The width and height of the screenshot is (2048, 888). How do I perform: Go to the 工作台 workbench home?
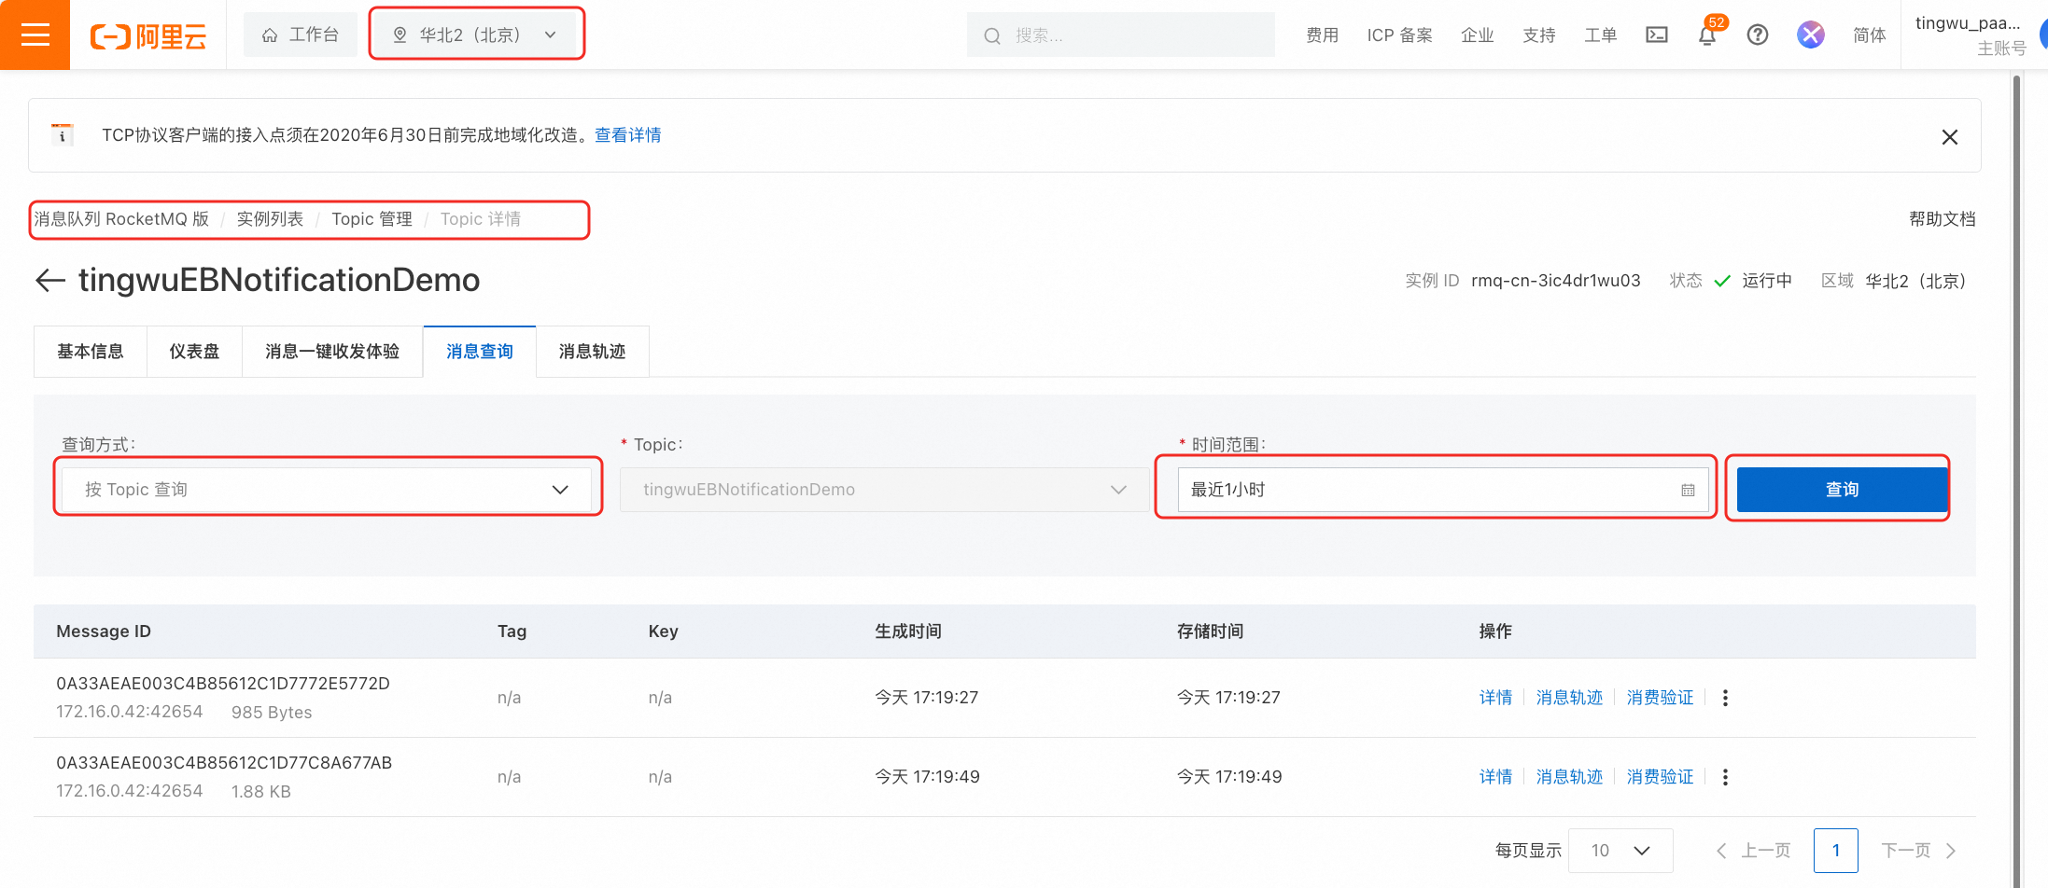[301, 35]
